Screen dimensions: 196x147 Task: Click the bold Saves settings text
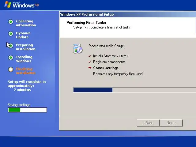(x=106, y=68)
